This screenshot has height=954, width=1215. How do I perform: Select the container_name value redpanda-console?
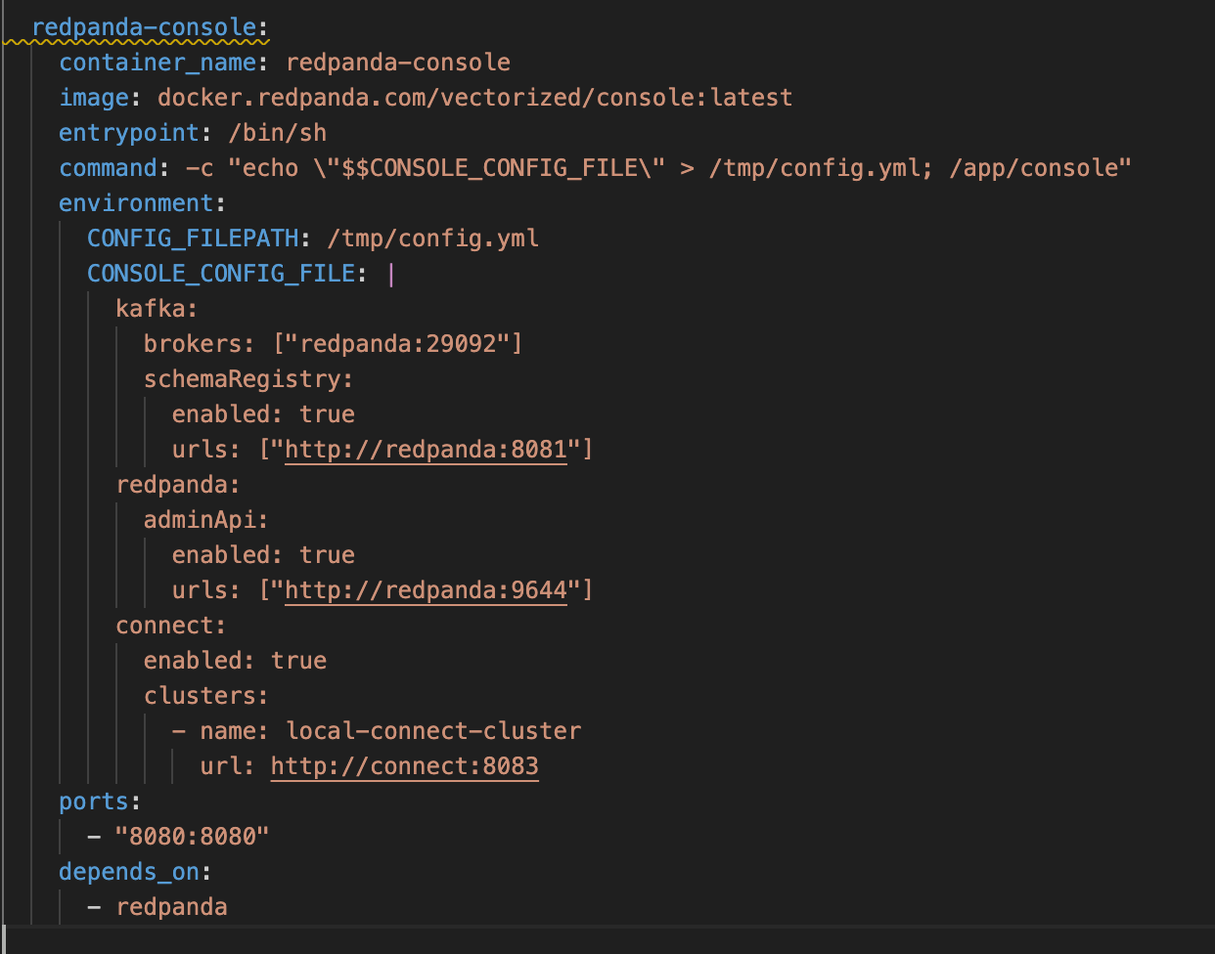[x=398, y=63]
